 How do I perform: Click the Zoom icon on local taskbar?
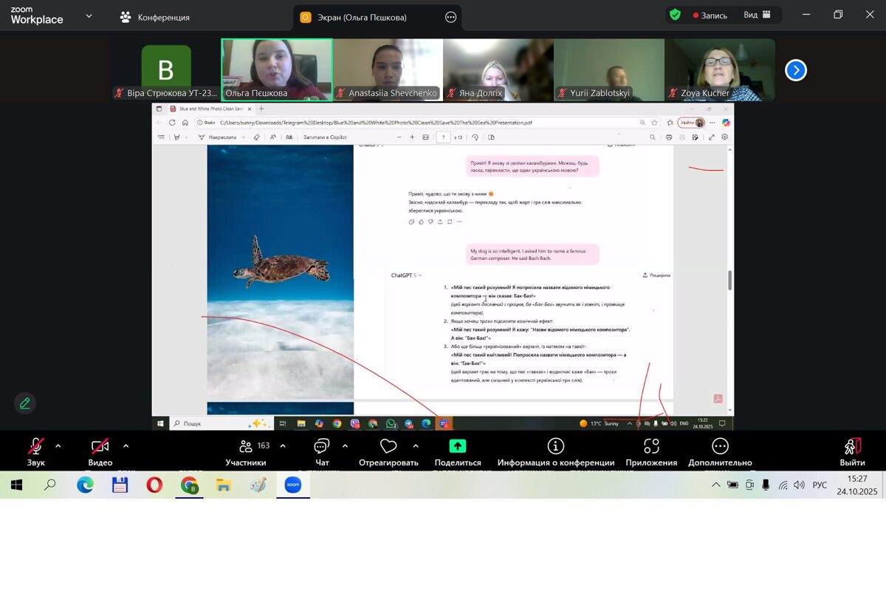293,485
